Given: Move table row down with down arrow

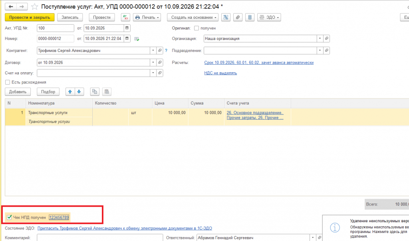Looking at the screenshot, I should pos(79,92).
